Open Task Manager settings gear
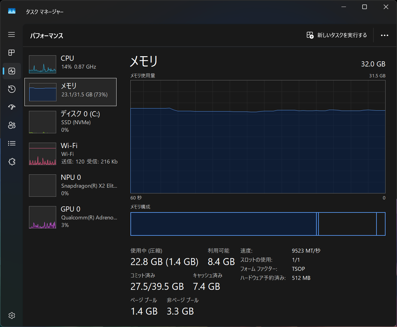This screenshot has height=327, width=397. point(11,316)
